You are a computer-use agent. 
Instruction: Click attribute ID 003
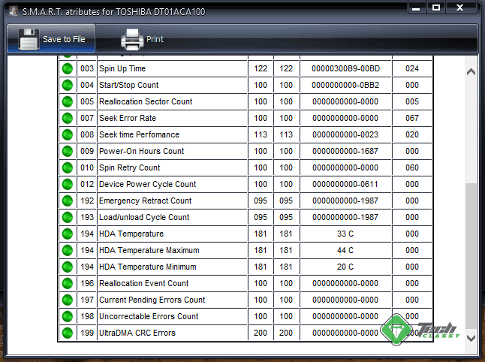87,68
